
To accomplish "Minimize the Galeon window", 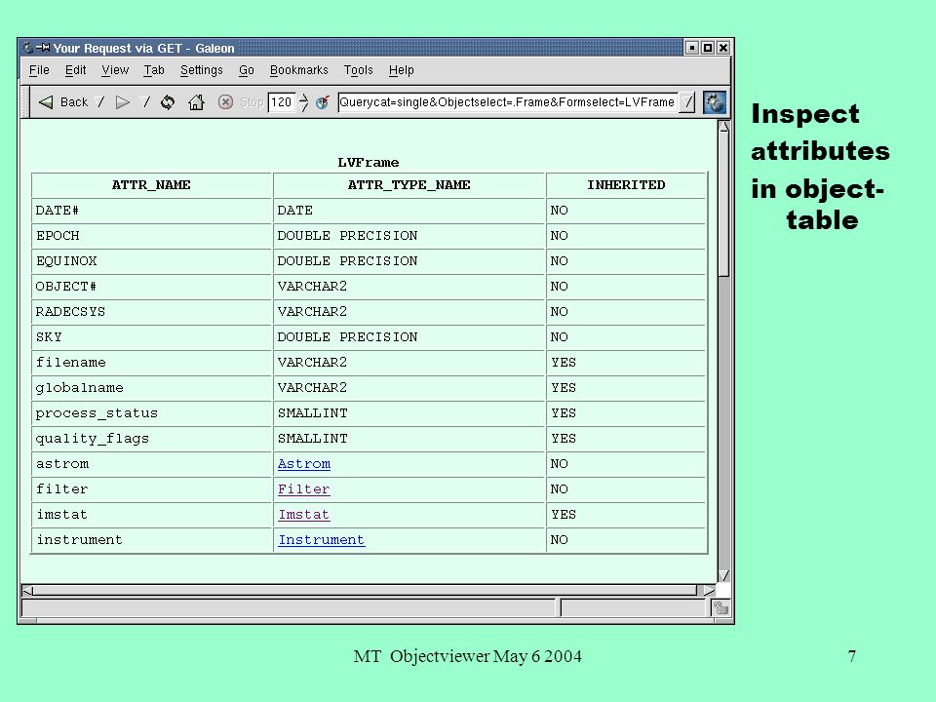I will pyautogui.click(x=692, y=48).
